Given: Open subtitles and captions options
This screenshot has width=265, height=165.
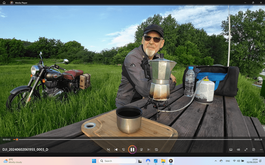Looking at the screenshot, I should 231,149.
